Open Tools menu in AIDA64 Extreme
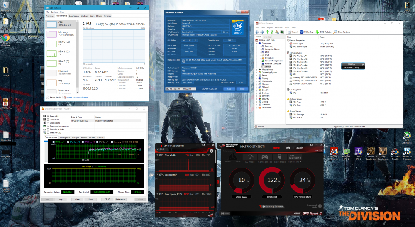Viewport: 415px width, 227px height. click(x=287, y=27)
